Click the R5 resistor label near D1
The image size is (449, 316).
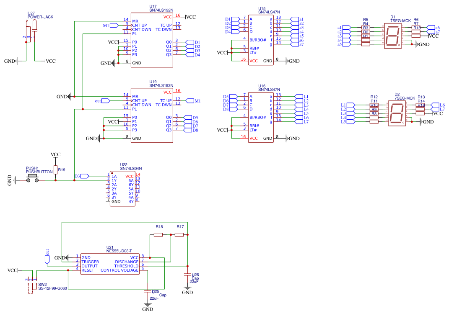[x=366, y=20]
